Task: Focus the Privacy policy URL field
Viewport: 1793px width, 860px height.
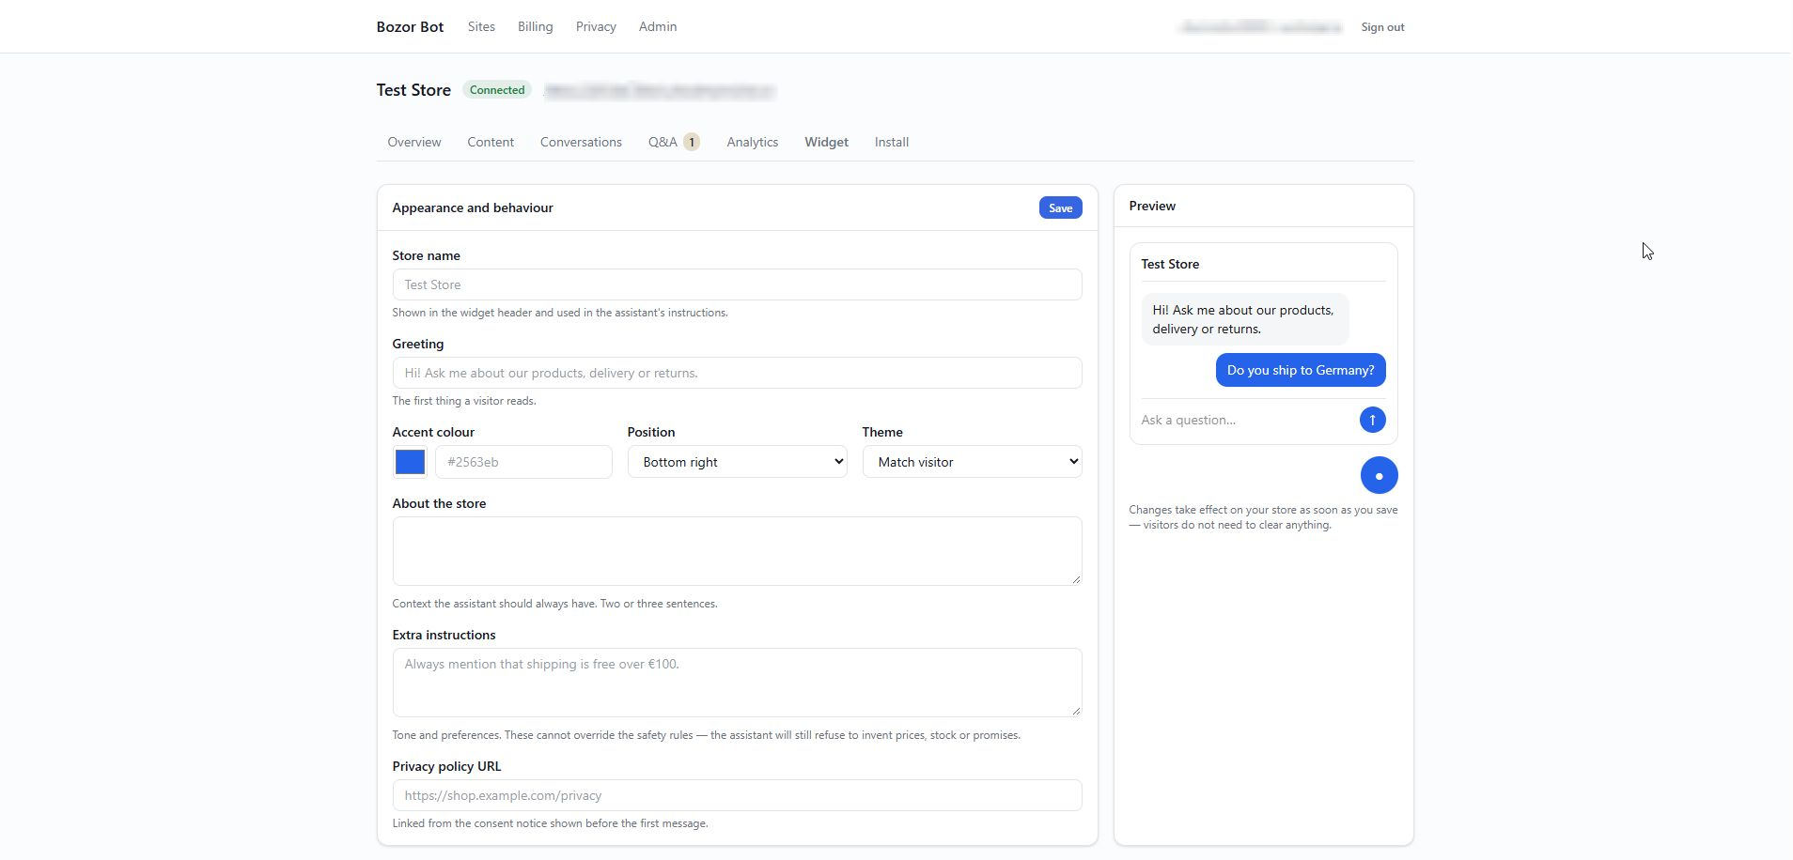Action: click(737, 795)
